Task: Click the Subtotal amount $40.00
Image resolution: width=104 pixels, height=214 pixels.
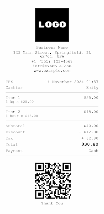Action: [x=91, y=126]
